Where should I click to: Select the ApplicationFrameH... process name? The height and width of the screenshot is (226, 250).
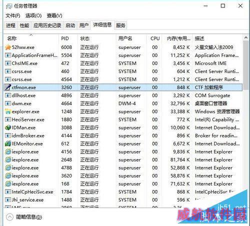tap(34, 55)
